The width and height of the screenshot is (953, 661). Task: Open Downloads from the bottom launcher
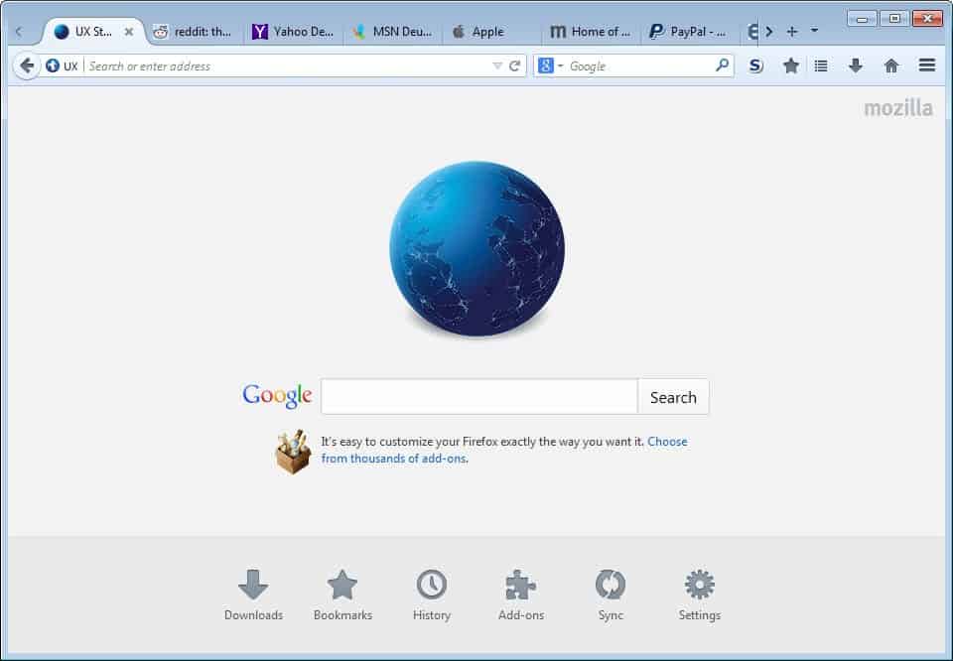click(x=253, y=595)
